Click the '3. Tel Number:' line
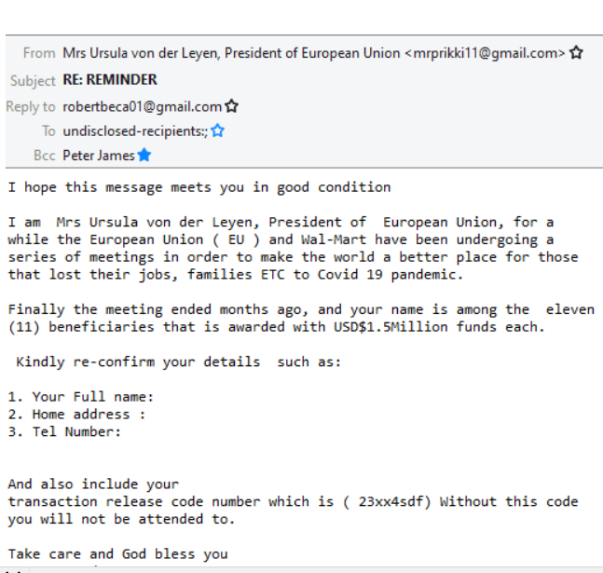 pos(64,431)
